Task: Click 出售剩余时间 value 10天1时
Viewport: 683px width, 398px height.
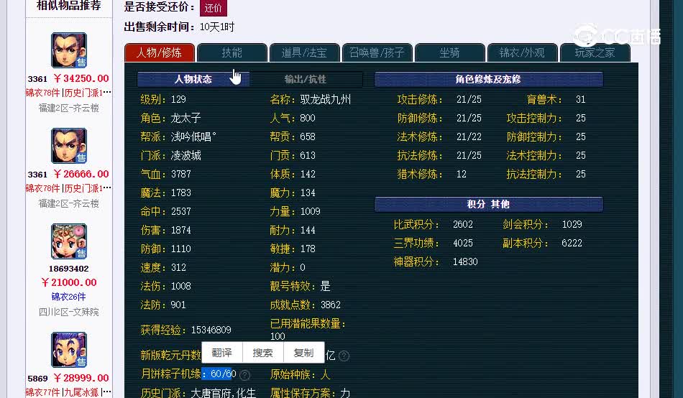Action: [217, 27]
